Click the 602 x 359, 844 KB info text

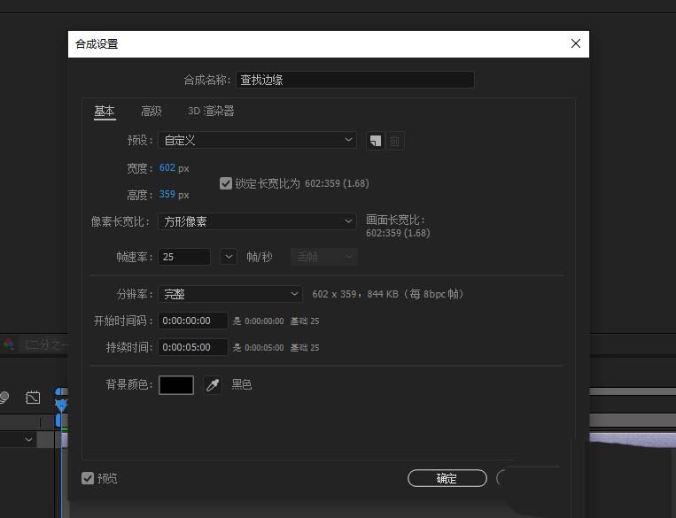387,294
